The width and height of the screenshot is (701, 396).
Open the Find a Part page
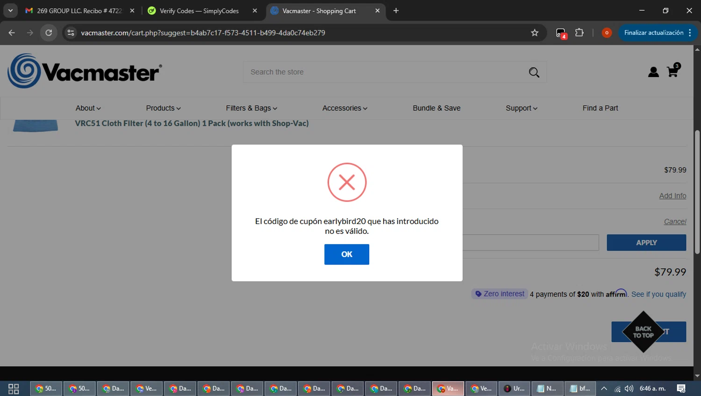[600, 108]
